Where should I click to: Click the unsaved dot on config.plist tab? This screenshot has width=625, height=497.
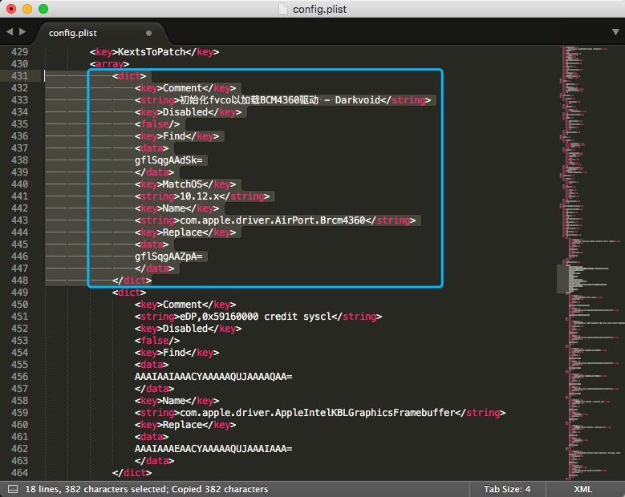[x=148, y=33]
